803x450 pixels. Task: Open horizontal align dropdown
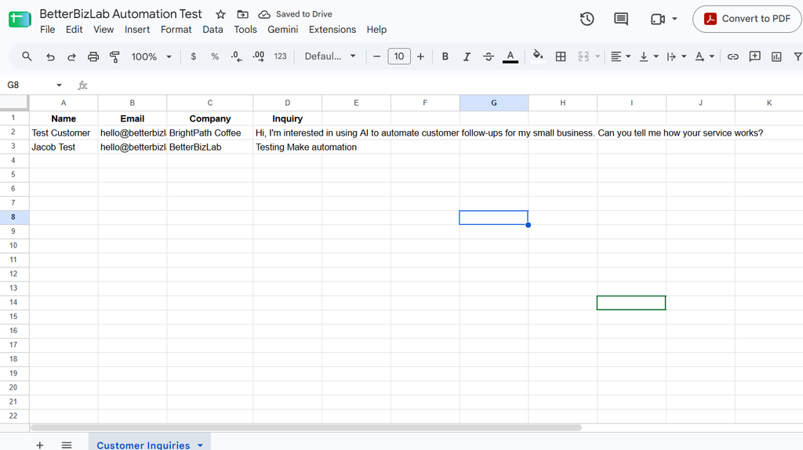coord(620,56)
